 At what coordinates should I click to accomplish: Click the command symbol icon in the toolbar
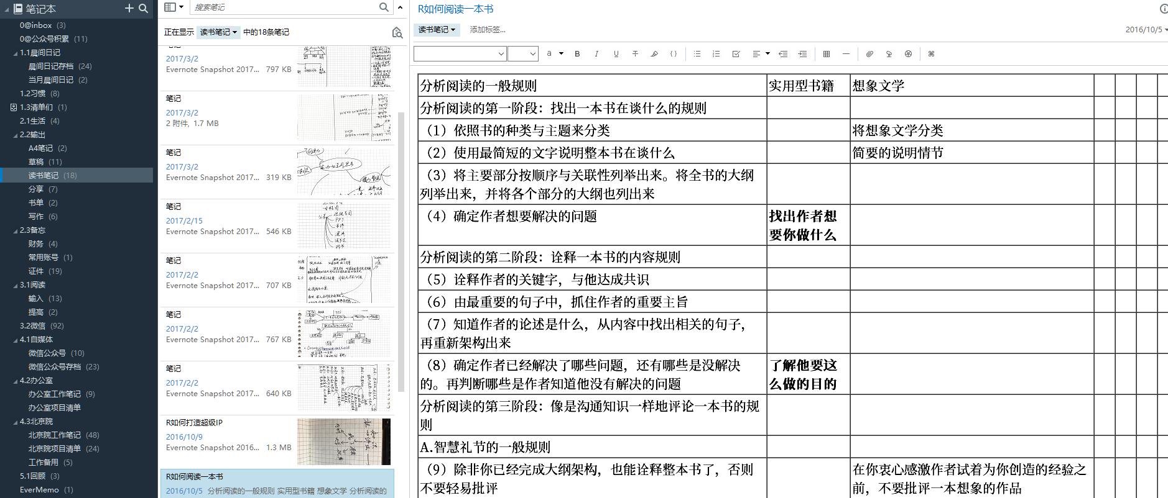(x=931, y=54)
